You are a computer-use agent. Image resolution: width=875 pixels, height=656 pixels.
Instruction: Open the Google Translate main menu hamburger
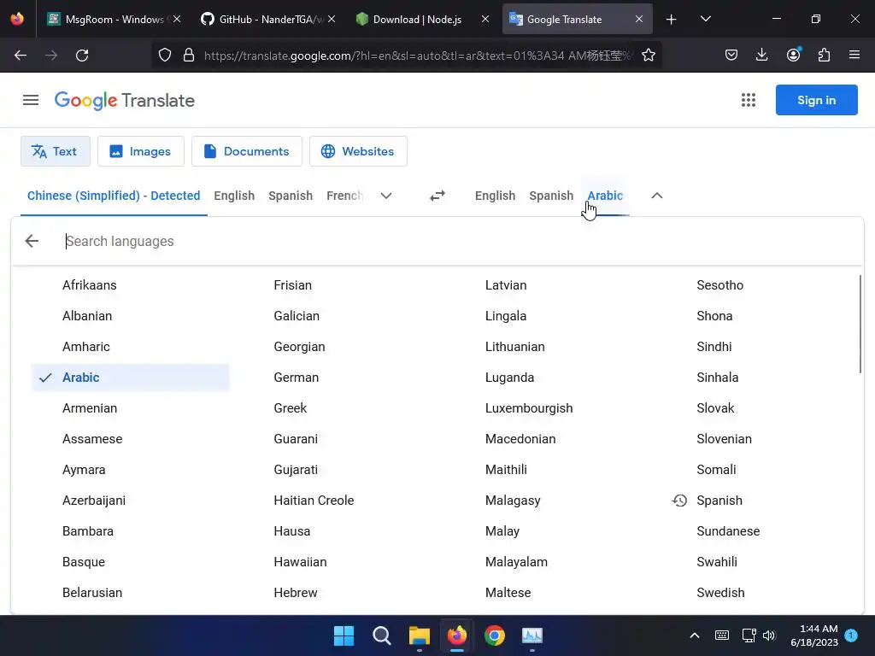[31, 101]
